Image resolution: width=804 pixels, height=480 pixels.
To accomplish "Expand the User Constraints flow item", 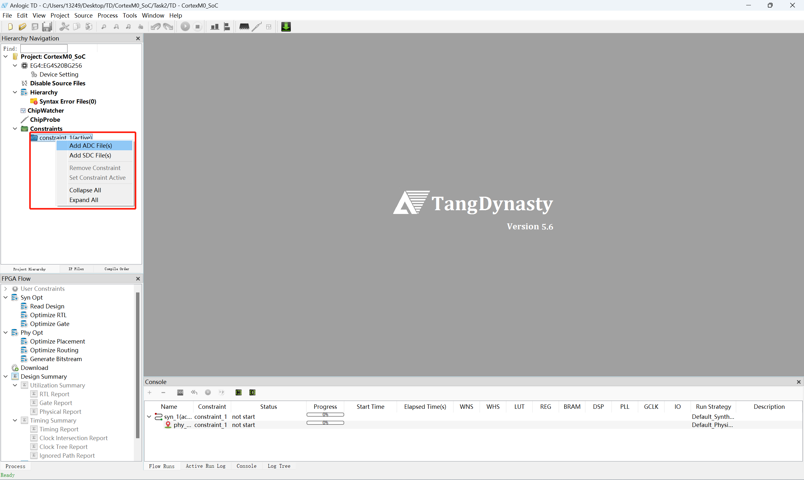I will [x=6, y=289].
